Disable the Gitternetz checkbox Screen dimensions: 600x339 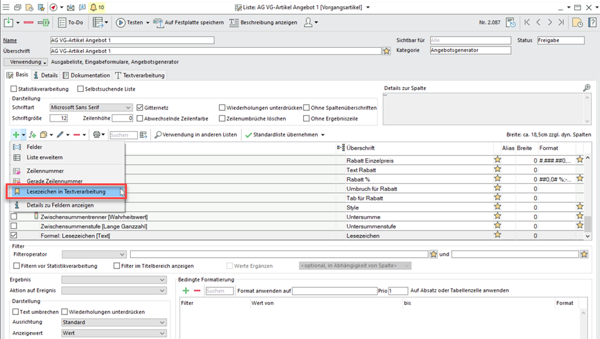(140, 108)
